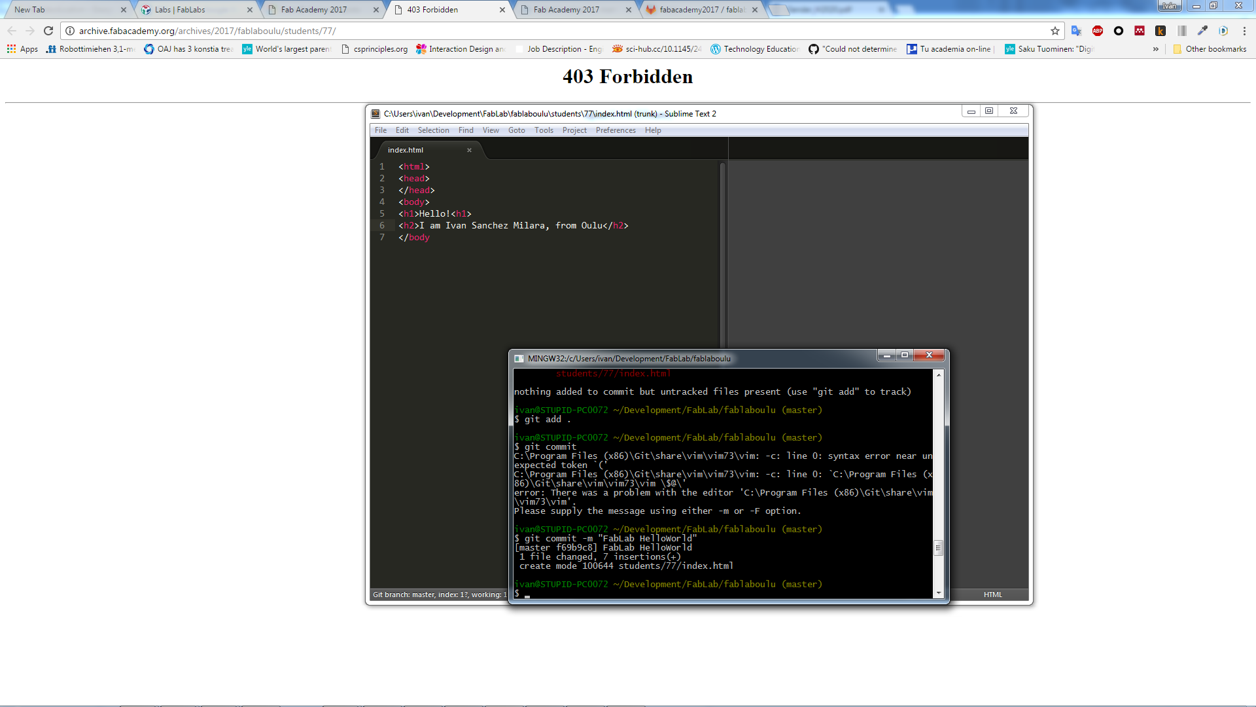Screen dimensions: 1256x707
Task: Click the Sublime Text window title icon
Action: [375, 113]
